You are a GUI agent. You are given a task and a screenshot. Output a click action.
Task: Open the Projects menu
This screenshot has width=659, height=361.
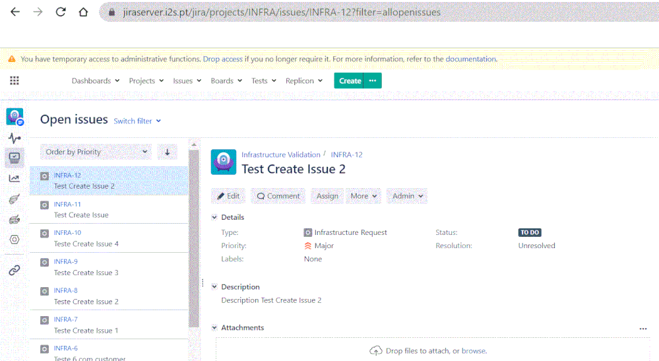(146, 81)
